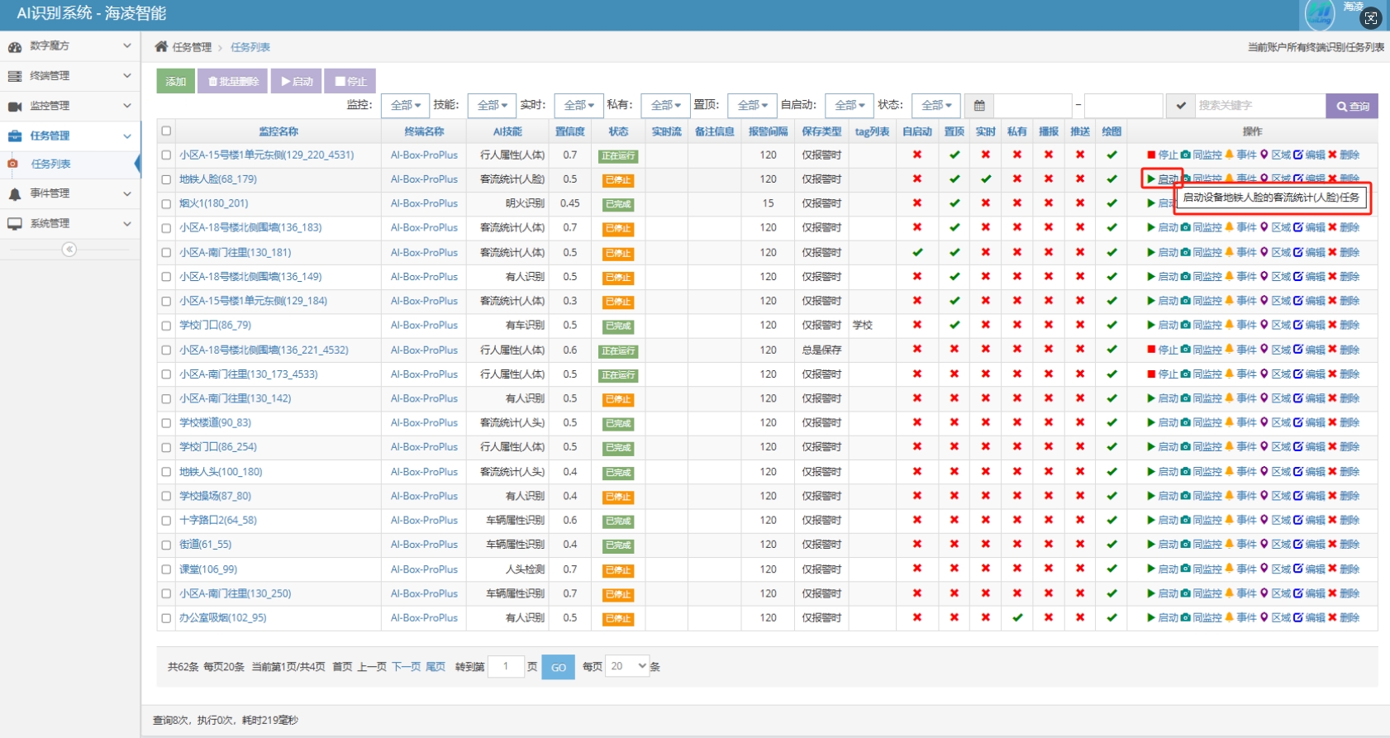Screen dimensions: 1390x738
Task: Go to 下一页 in pagination
Action: click(x=406, y=667)
